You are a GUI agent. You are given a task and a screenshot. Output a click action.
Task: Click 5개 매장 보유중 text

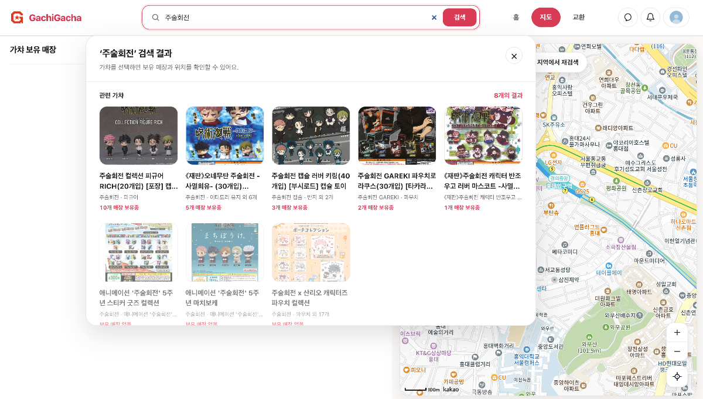coord(204,207)
